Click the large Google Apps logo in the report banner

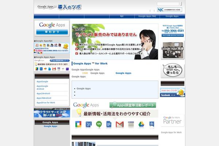(x=86, y=105)
